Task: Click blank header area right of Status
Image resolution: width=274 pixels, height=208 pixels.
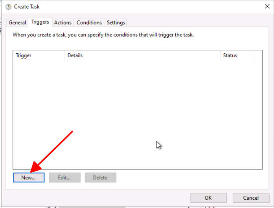Action: 258,56
